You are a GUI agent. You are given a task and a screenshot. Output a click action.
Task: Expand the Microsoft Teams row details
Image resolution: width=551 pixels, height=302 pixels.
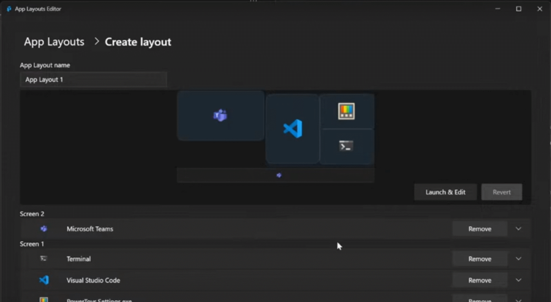518,229
